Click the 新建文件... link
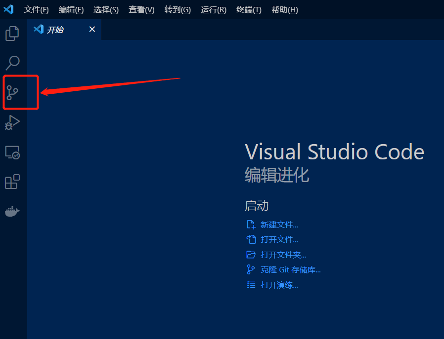444x339 pixels. click(279, 225)
